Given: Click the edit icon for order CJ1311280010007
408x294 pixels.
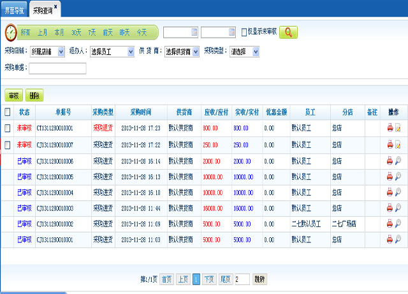Looking at the screenshot, I should click(x=398, y=145).
